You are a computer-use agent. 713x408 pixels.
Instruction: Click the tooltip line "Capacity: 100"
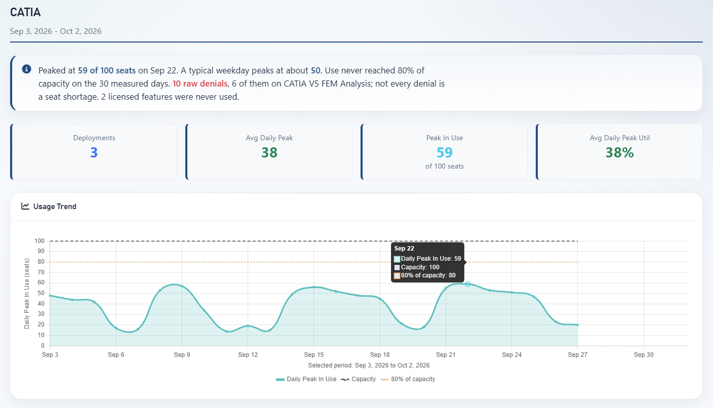click(x=420, y=267)
